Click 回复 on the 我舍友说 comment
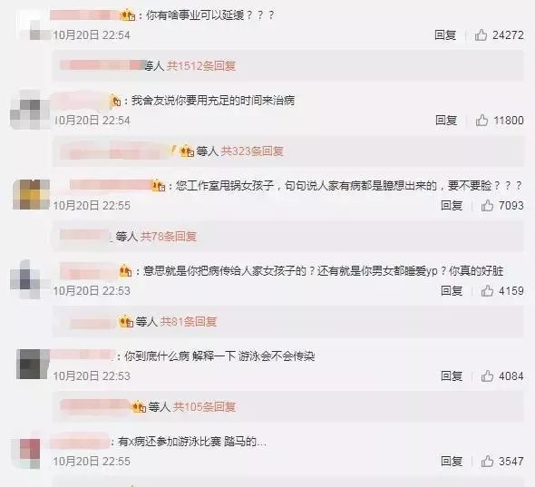The width and height of the screenshot is (535, 487). pyautogui.click(x=446, y=120)
